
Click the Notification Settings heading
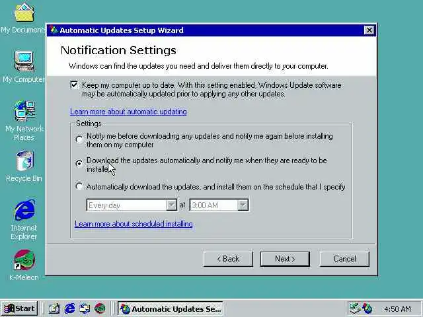click(x=118, y=50)
